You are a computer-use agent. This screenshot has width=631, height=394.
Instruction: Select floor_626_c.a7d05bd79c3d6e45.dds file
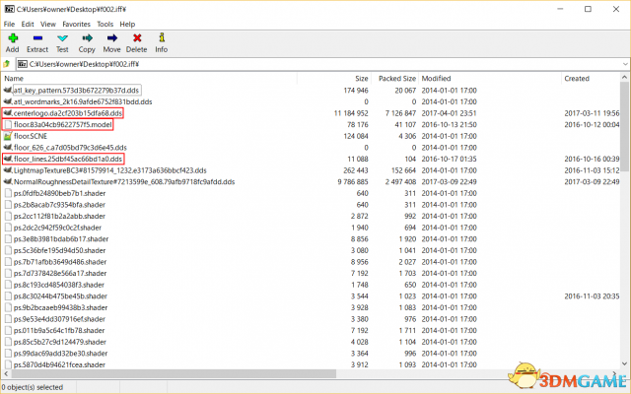pyautogui.click(x=70, y=148)
